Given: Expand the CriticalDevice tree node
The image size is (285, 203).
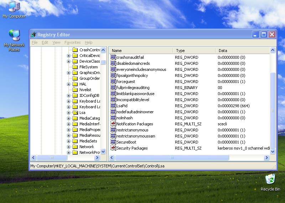Looking at the screenshot, I should tap(69, 56).
